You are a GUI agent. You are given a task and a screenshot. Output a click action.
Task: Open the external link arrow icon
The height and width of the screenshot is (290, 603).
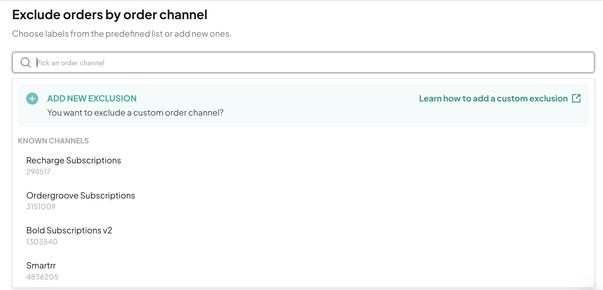pyautogui.click(x=576, y=98)
